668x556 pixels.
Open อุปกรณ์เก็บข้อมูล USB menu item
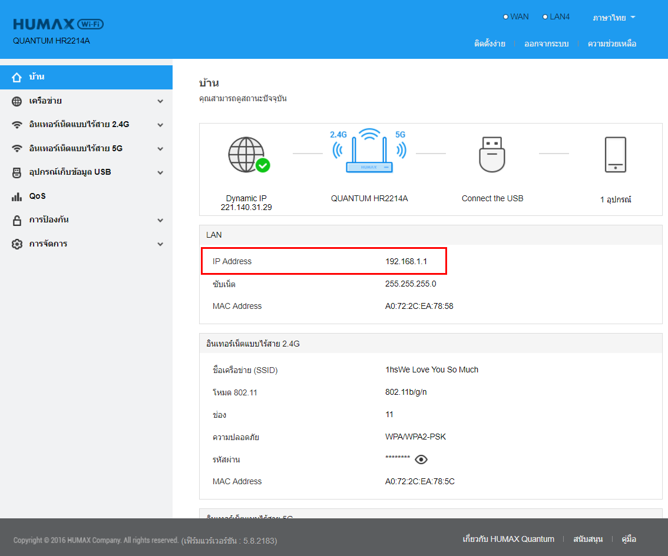[86, 173]
